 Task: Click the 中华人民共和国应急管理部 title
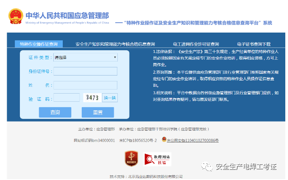click(x=67, y=16)
